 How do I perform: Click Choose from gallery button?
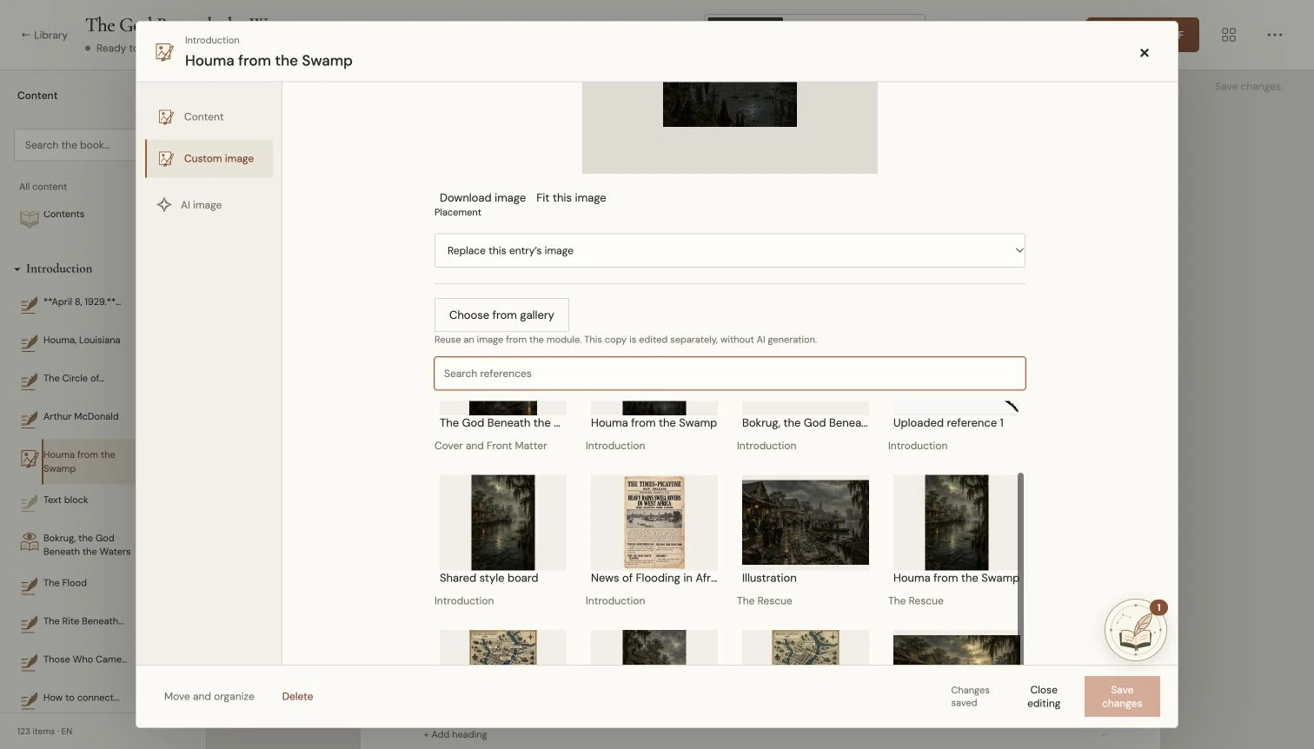(x=501, y=315)
